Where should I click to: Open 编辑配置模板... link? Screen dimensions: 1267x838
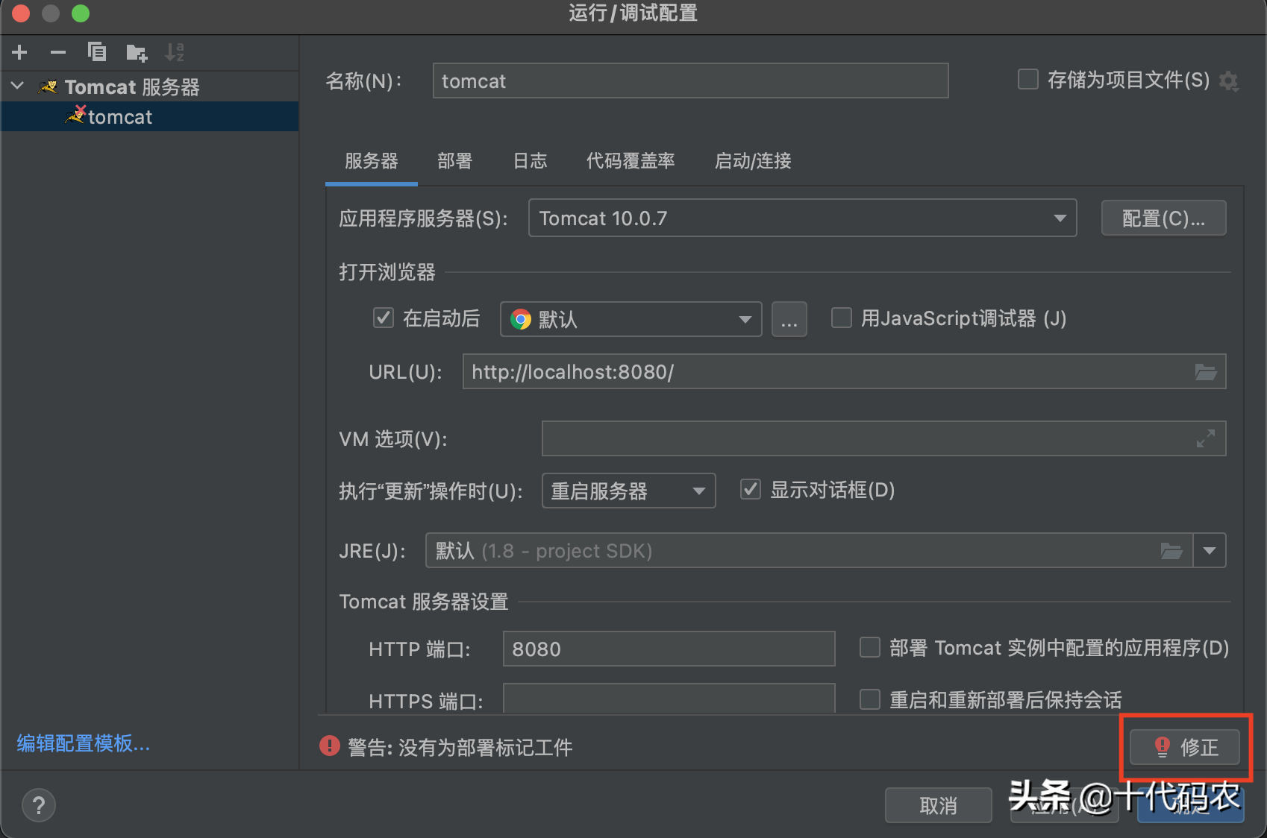[84, 743]
